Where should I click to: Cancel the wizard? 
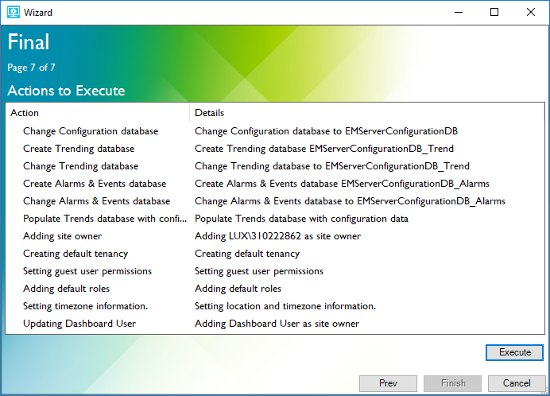(517, 383)
